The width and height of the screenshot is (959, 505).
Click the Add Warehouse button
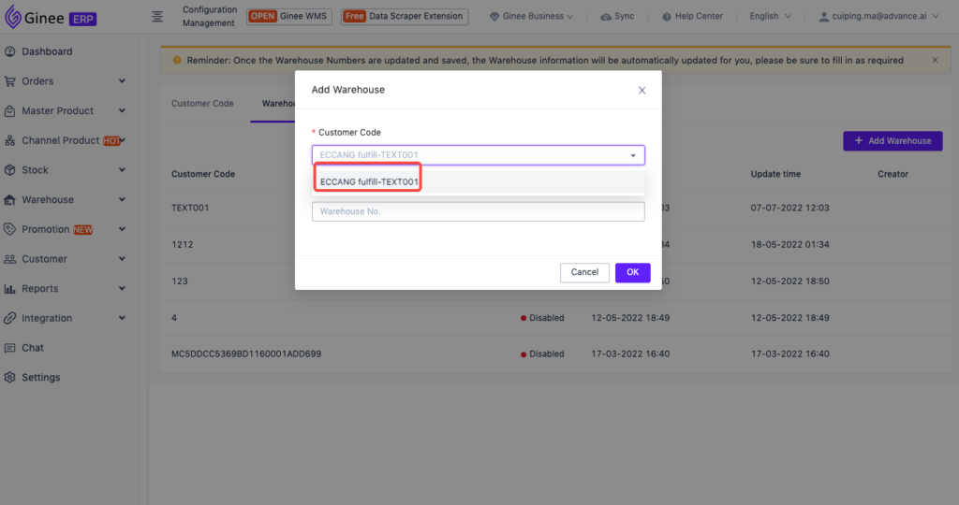[x=893, y=141]
